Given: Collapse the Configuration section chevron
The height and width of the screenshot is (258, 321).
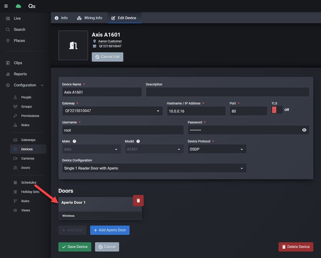Looking at the screenshot, I should coord(42,85).
